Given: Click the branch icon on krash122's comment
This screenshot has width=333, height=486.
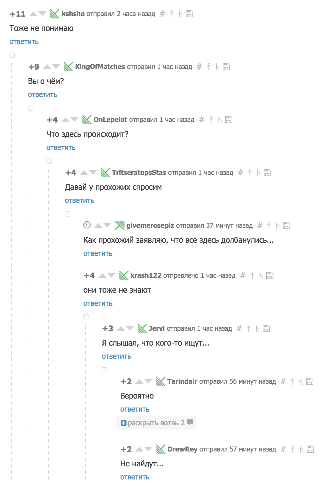Looking at the screenshot, I should pos(261,275).
